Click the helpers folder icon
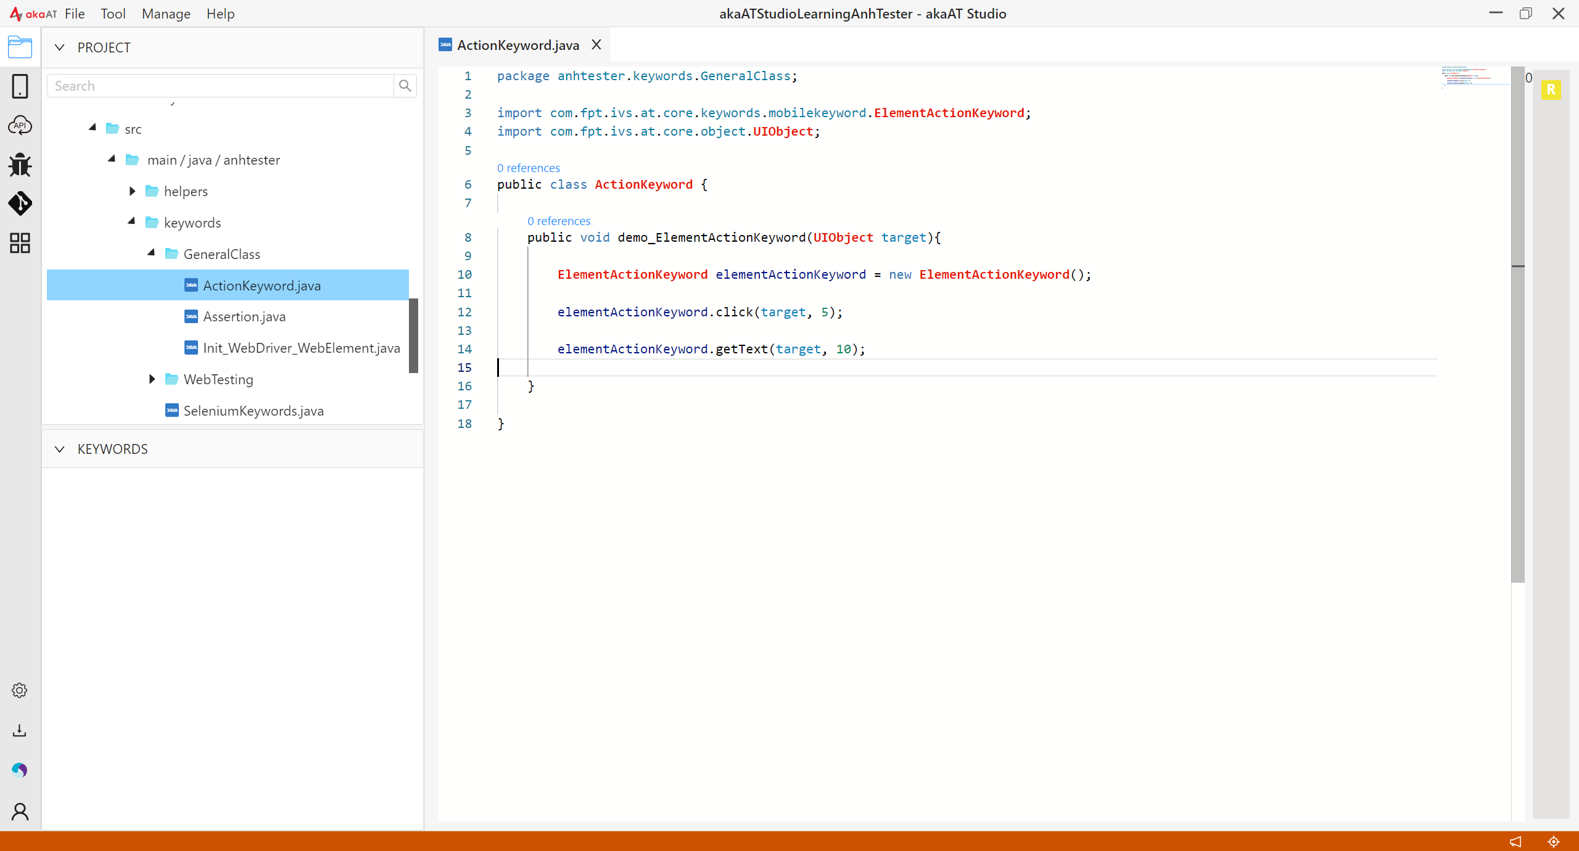Image resolution: width=1579 pixels, height=851 pixels. pos(152,191)
